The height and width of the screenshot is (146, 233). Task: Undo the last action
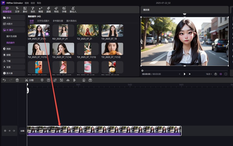(4, 80)
